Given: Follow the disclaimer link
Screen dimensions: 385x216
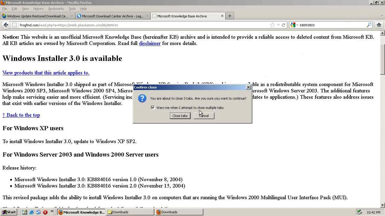Looking at the screenshot, I should (150, 43).
